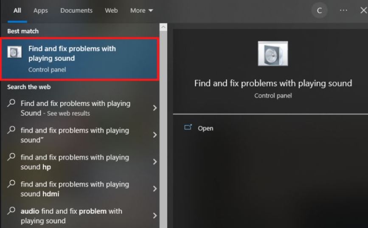The width and height of the screenshot is (368, 228).
Task: Click Open in the preview pane
Action: tap(205, 128)
